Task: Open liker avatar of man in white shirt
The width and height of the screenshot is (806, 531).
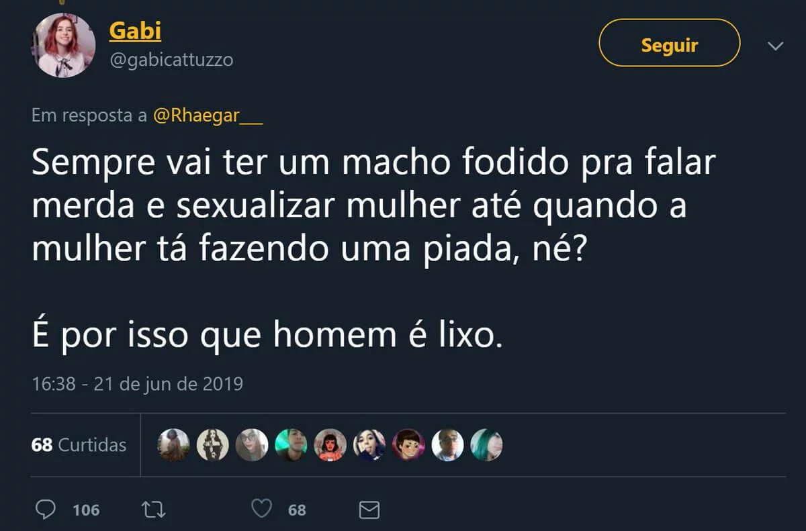Action: tap(447, 444)
